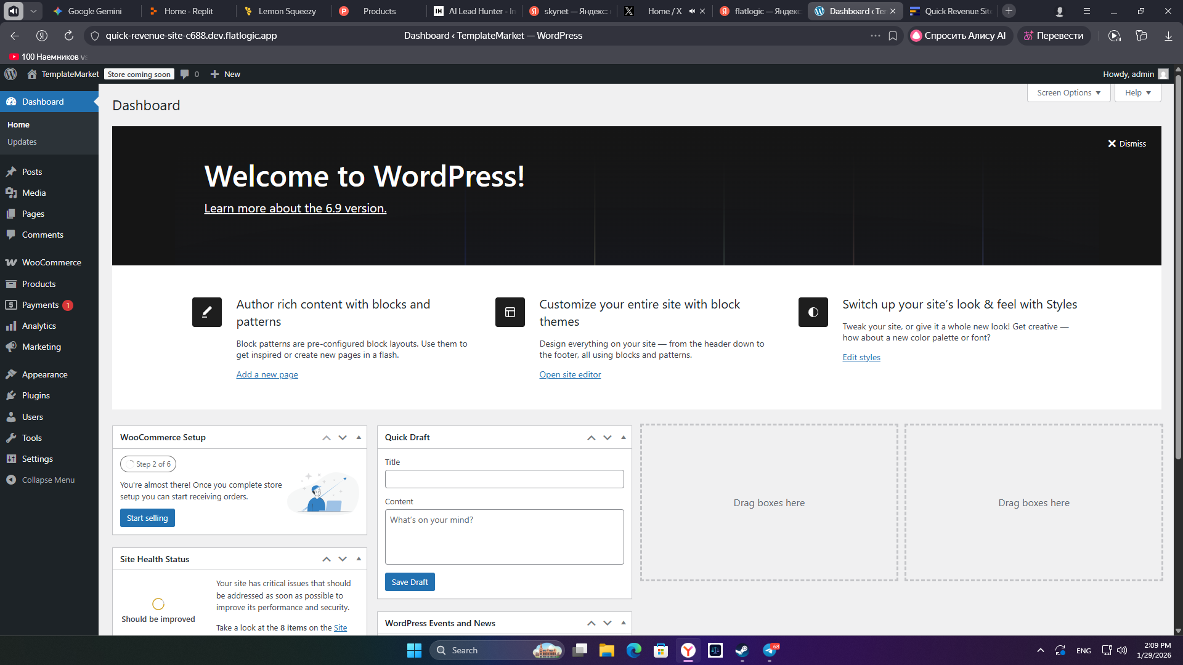The image size is (1183, 665).
Task: Switch to the Lemon Squeezy browser tab
Action: [x=287, y=11]
